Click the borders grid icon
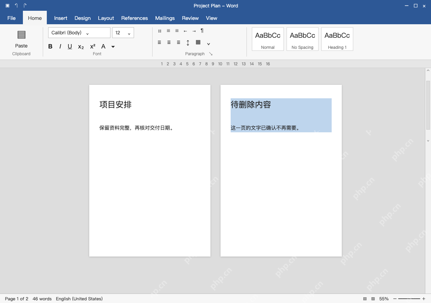Image resolution: width=431 pixels, height=303 pixels. point(198,42)
